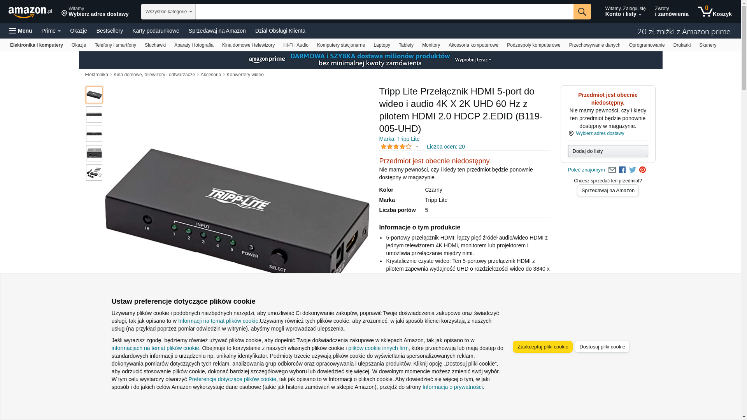747x420 pixels.
Task: Expand the Wszystkie kategorie search dropdown
Action: point(168,12)
